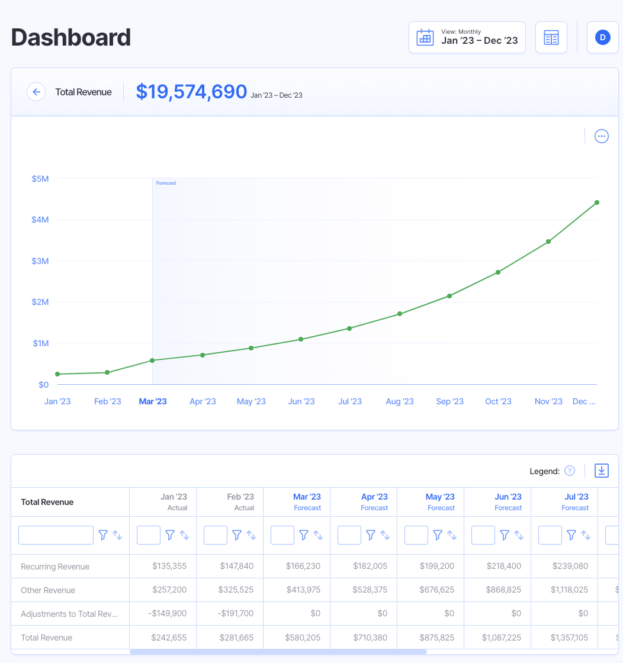Open the filter icon under Jan '23 column
This screenshot has height=663, width=623.
click(x=171, y=535)
